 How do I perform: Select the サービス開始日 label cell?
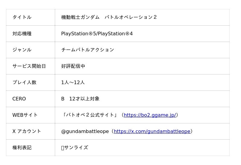tap(30, 66)
